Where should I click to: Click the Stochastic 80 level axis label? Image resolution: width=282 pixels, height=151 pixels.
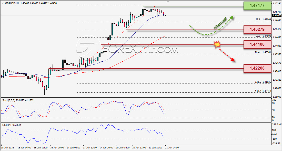pyautogui.click(x=274, y=103)
